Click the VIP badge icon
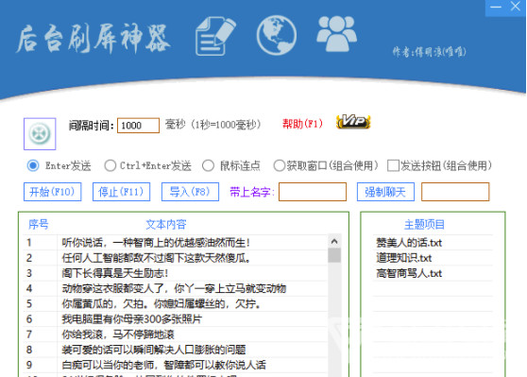 point(353,121)
